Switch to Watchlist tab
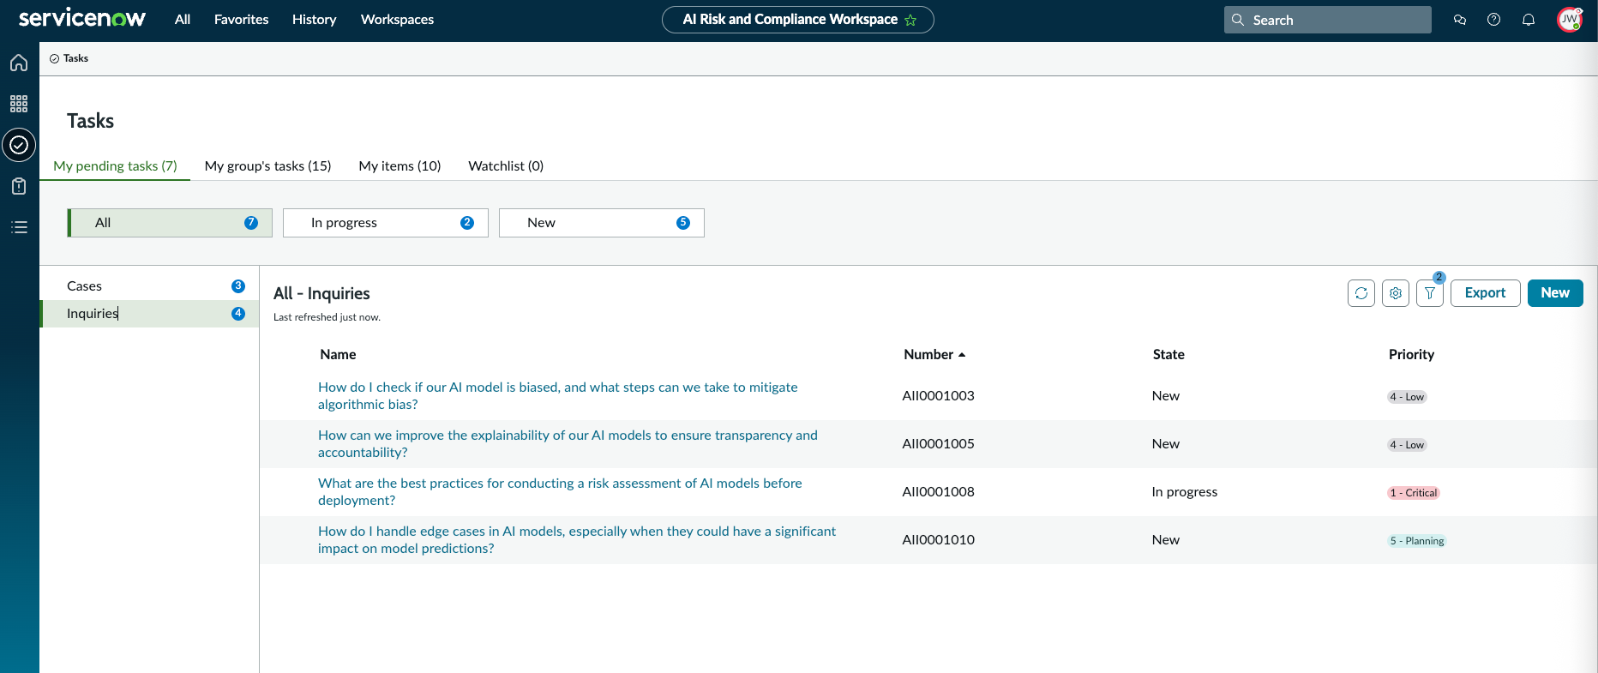 [x=506, y=165]
